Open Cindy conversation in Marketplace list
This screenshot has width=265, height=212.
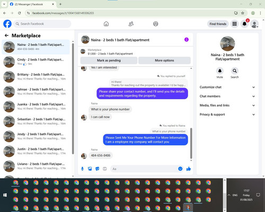36,61
